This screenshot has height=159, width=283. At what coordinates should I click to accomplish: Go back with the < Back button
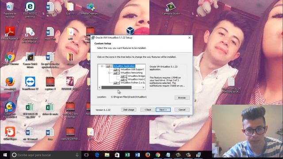[148, 110]
